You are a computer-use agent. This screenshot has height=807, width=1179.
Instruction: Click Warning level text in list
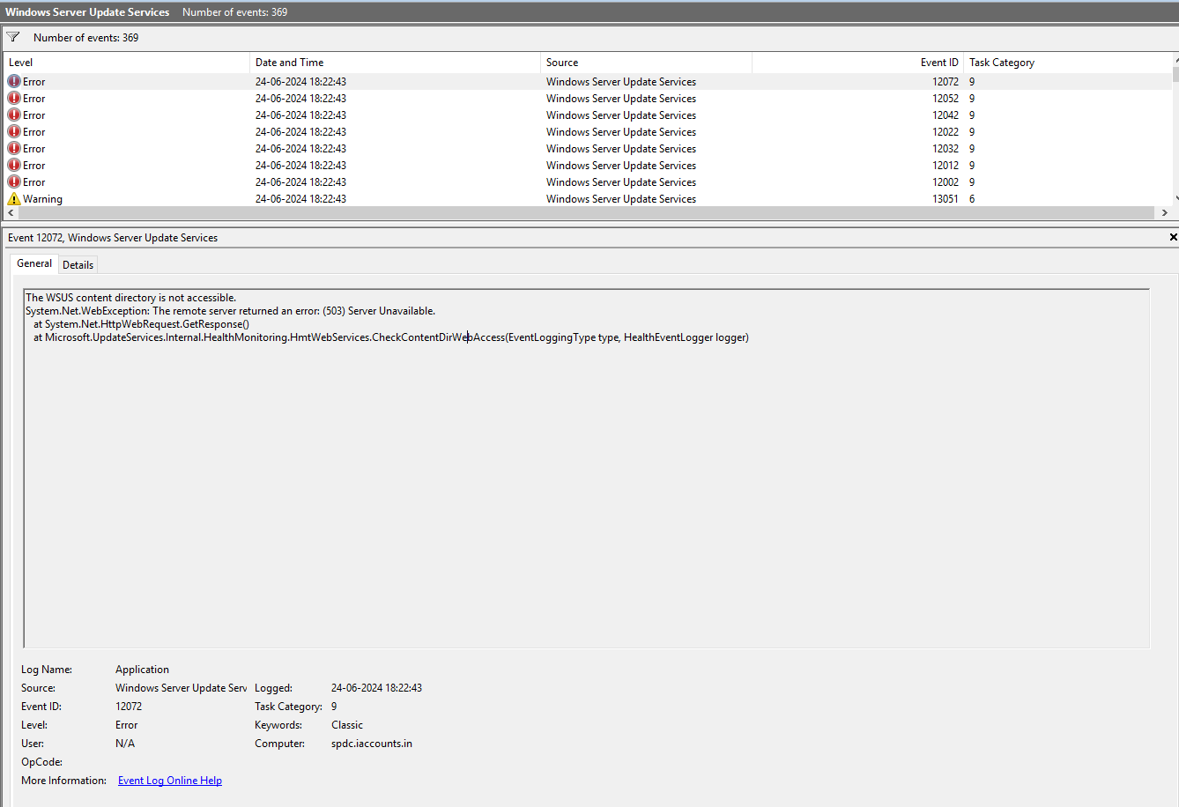coord(42,199)
